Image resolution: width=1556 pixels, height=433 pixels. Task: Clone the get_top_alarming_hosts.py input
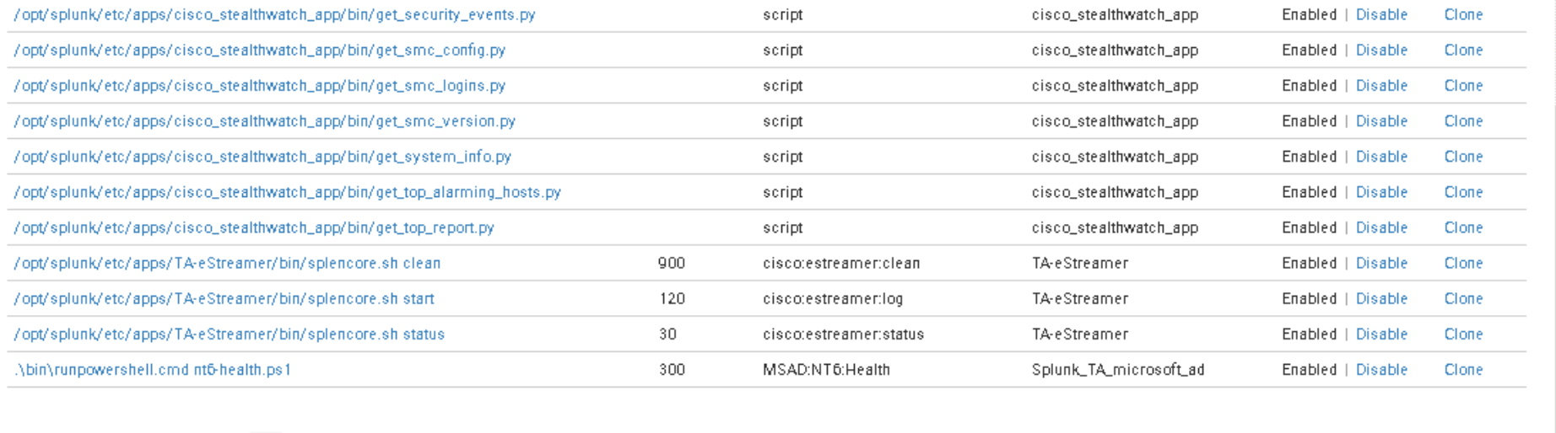click(x=1463, y=192)
